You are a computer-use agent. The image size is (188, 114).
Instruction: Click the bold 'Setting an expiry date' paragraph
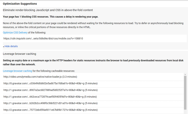(93, 63)
